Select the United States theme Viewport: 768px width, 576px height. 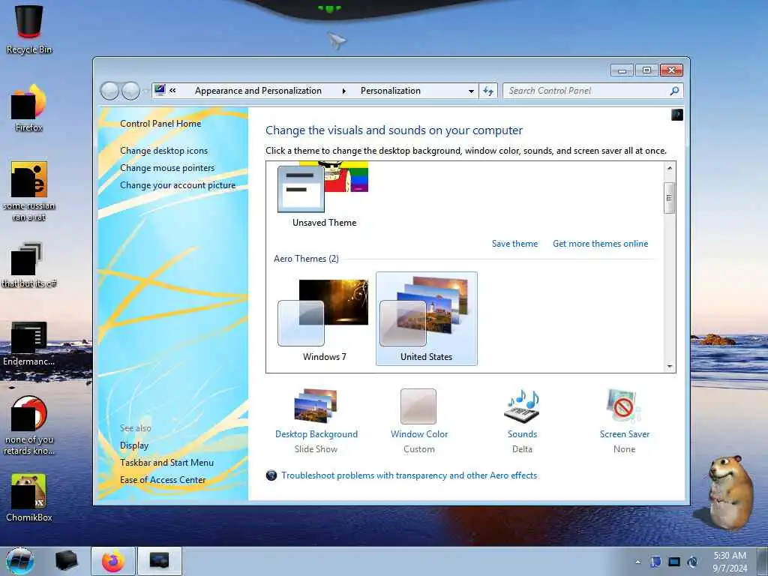coord(426,319)
